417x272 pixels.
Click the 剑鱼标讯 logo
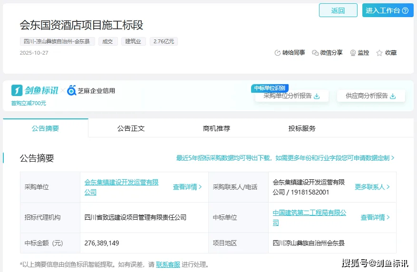click(35, 90)
